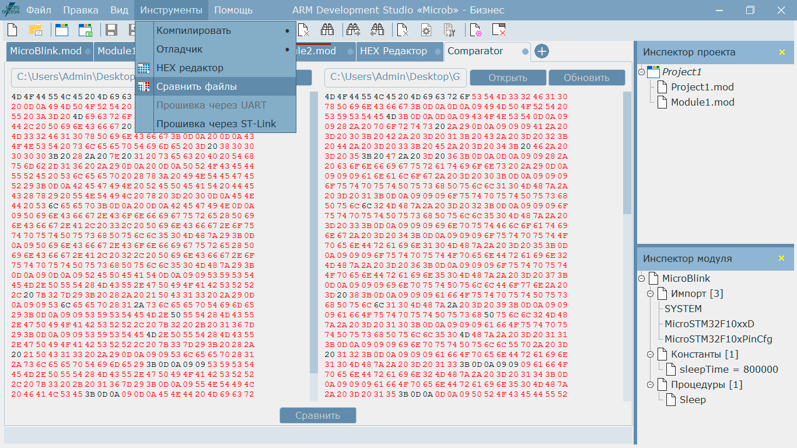The image size is (797, 448).
Task: Open settings with the gear toolbar icon
Action: point(426,29)
